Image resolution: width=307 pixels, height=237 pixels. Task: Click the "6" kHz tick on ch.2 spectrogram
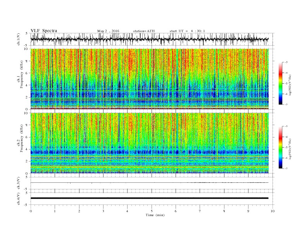pos(27,137)
